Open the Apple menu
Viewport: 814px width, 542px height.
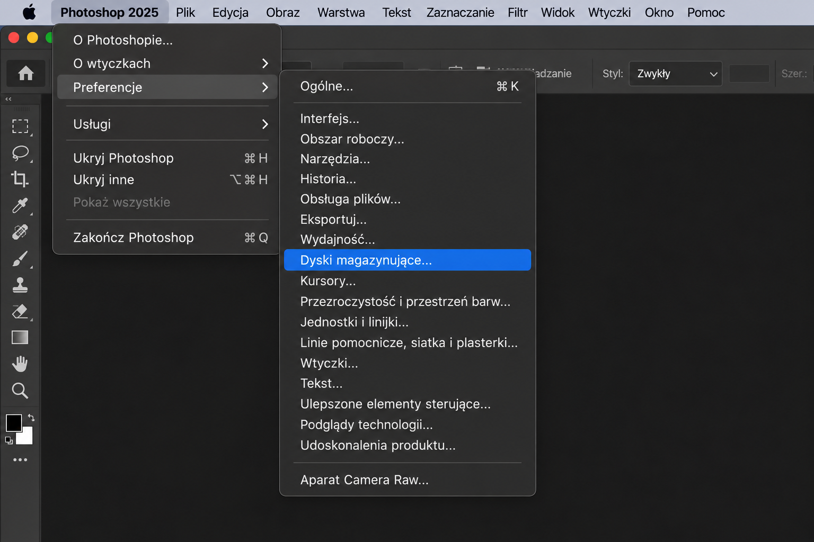[29, 12]
